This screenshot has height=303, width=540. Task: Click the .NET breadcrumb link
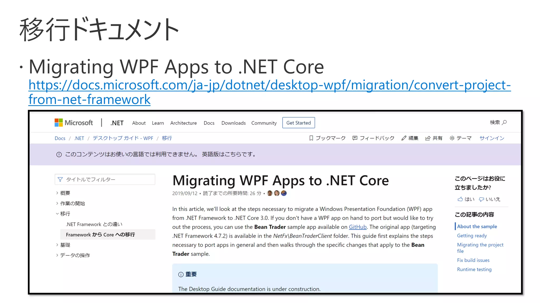(x=79, y=138)
